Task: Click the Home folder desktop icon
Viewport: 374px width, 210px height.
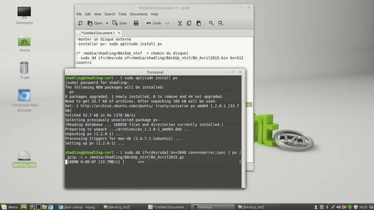Action: coord(25,44)
